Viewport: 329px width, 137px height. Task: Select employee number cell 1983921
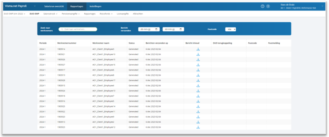point(61,54)
